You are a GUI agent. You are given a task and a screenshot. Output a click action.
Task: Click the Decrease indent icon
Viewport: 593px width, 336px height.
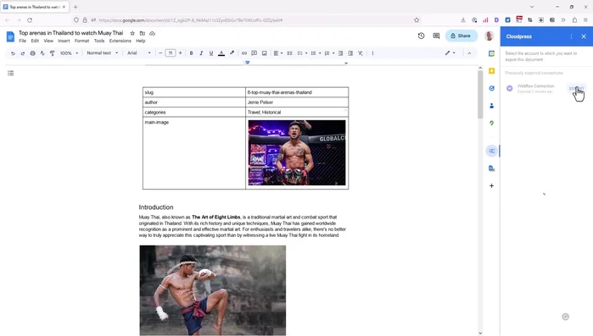pyautogui.click(x=340, y=53)
